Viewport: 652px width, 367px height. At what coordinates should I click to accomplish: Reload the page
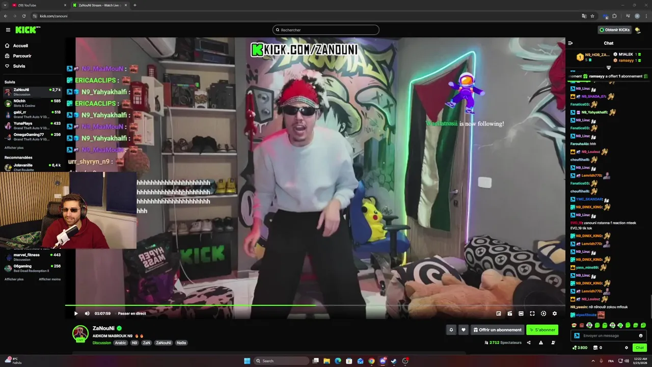tap(23, 16)
